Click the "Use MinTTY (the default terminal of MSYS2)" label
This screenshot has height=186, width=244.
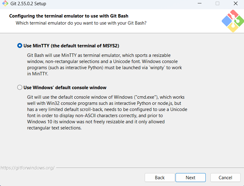click(x=71, y=46)
